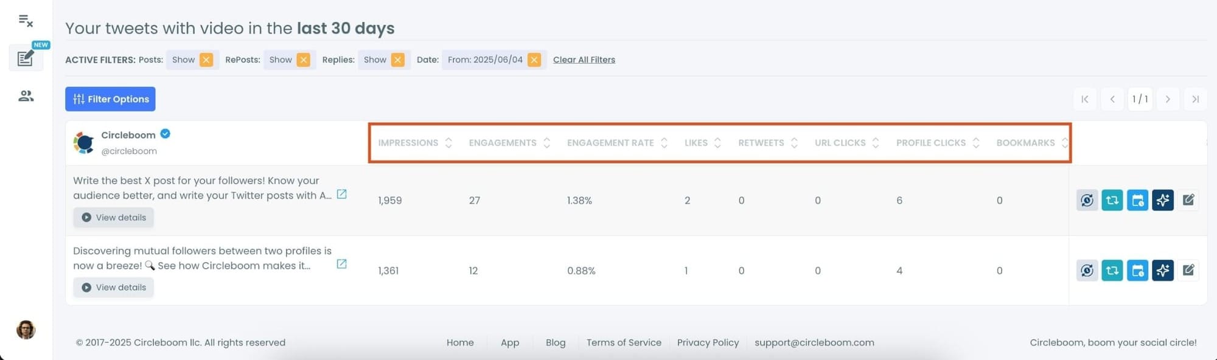1217x360 pixels.
Task: Click the gray refresh icon on 1,959 impressions row
Action: [x=1087, y=200]
